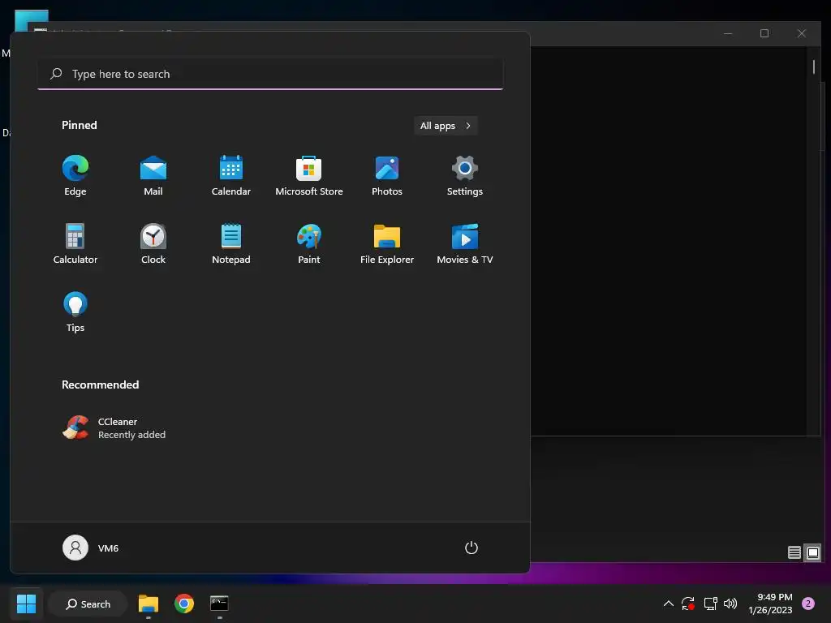Click the list view icon in background window

point(794,552)
